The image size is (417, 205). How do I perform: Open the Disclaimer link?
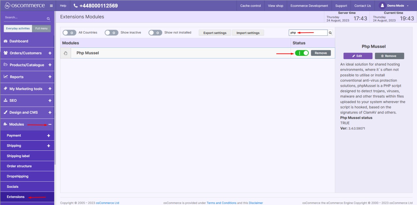(256, 203)
